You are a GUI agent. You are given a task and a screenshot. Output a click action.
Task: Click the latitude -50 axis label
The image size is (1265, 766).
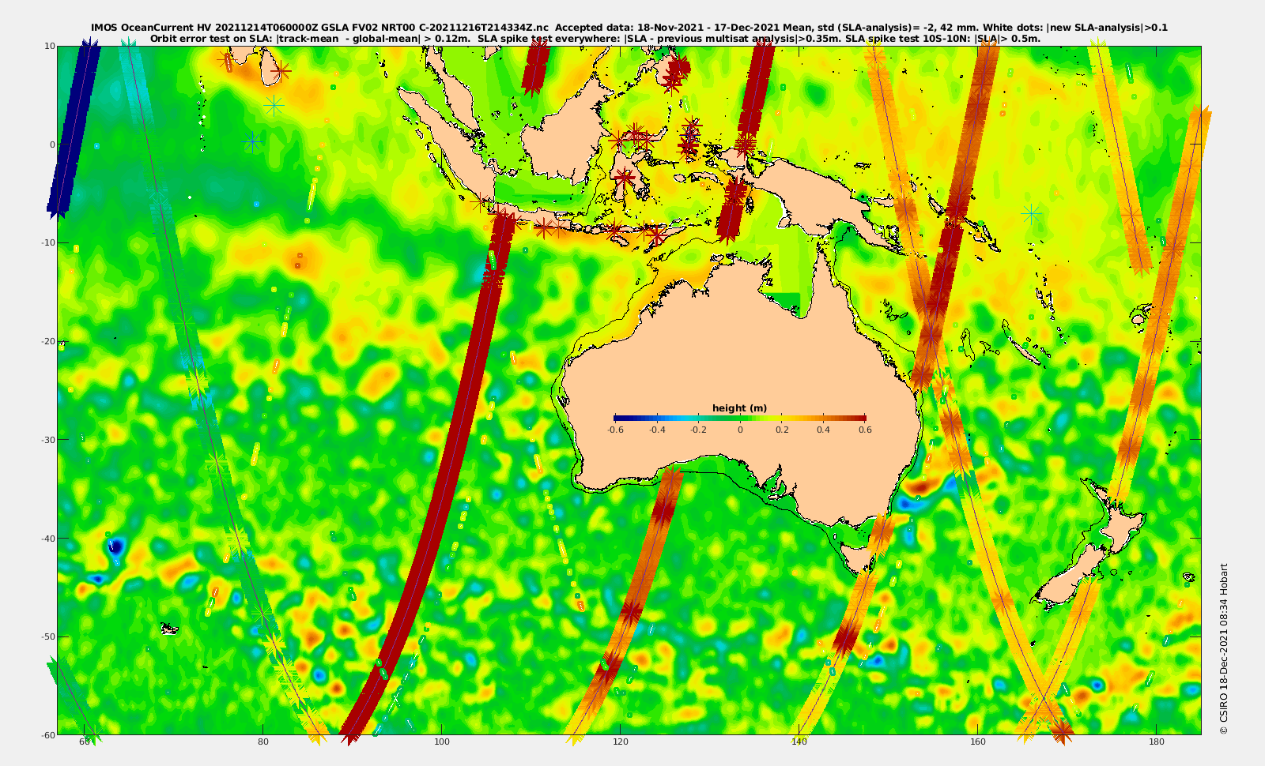tap(47, 636)
